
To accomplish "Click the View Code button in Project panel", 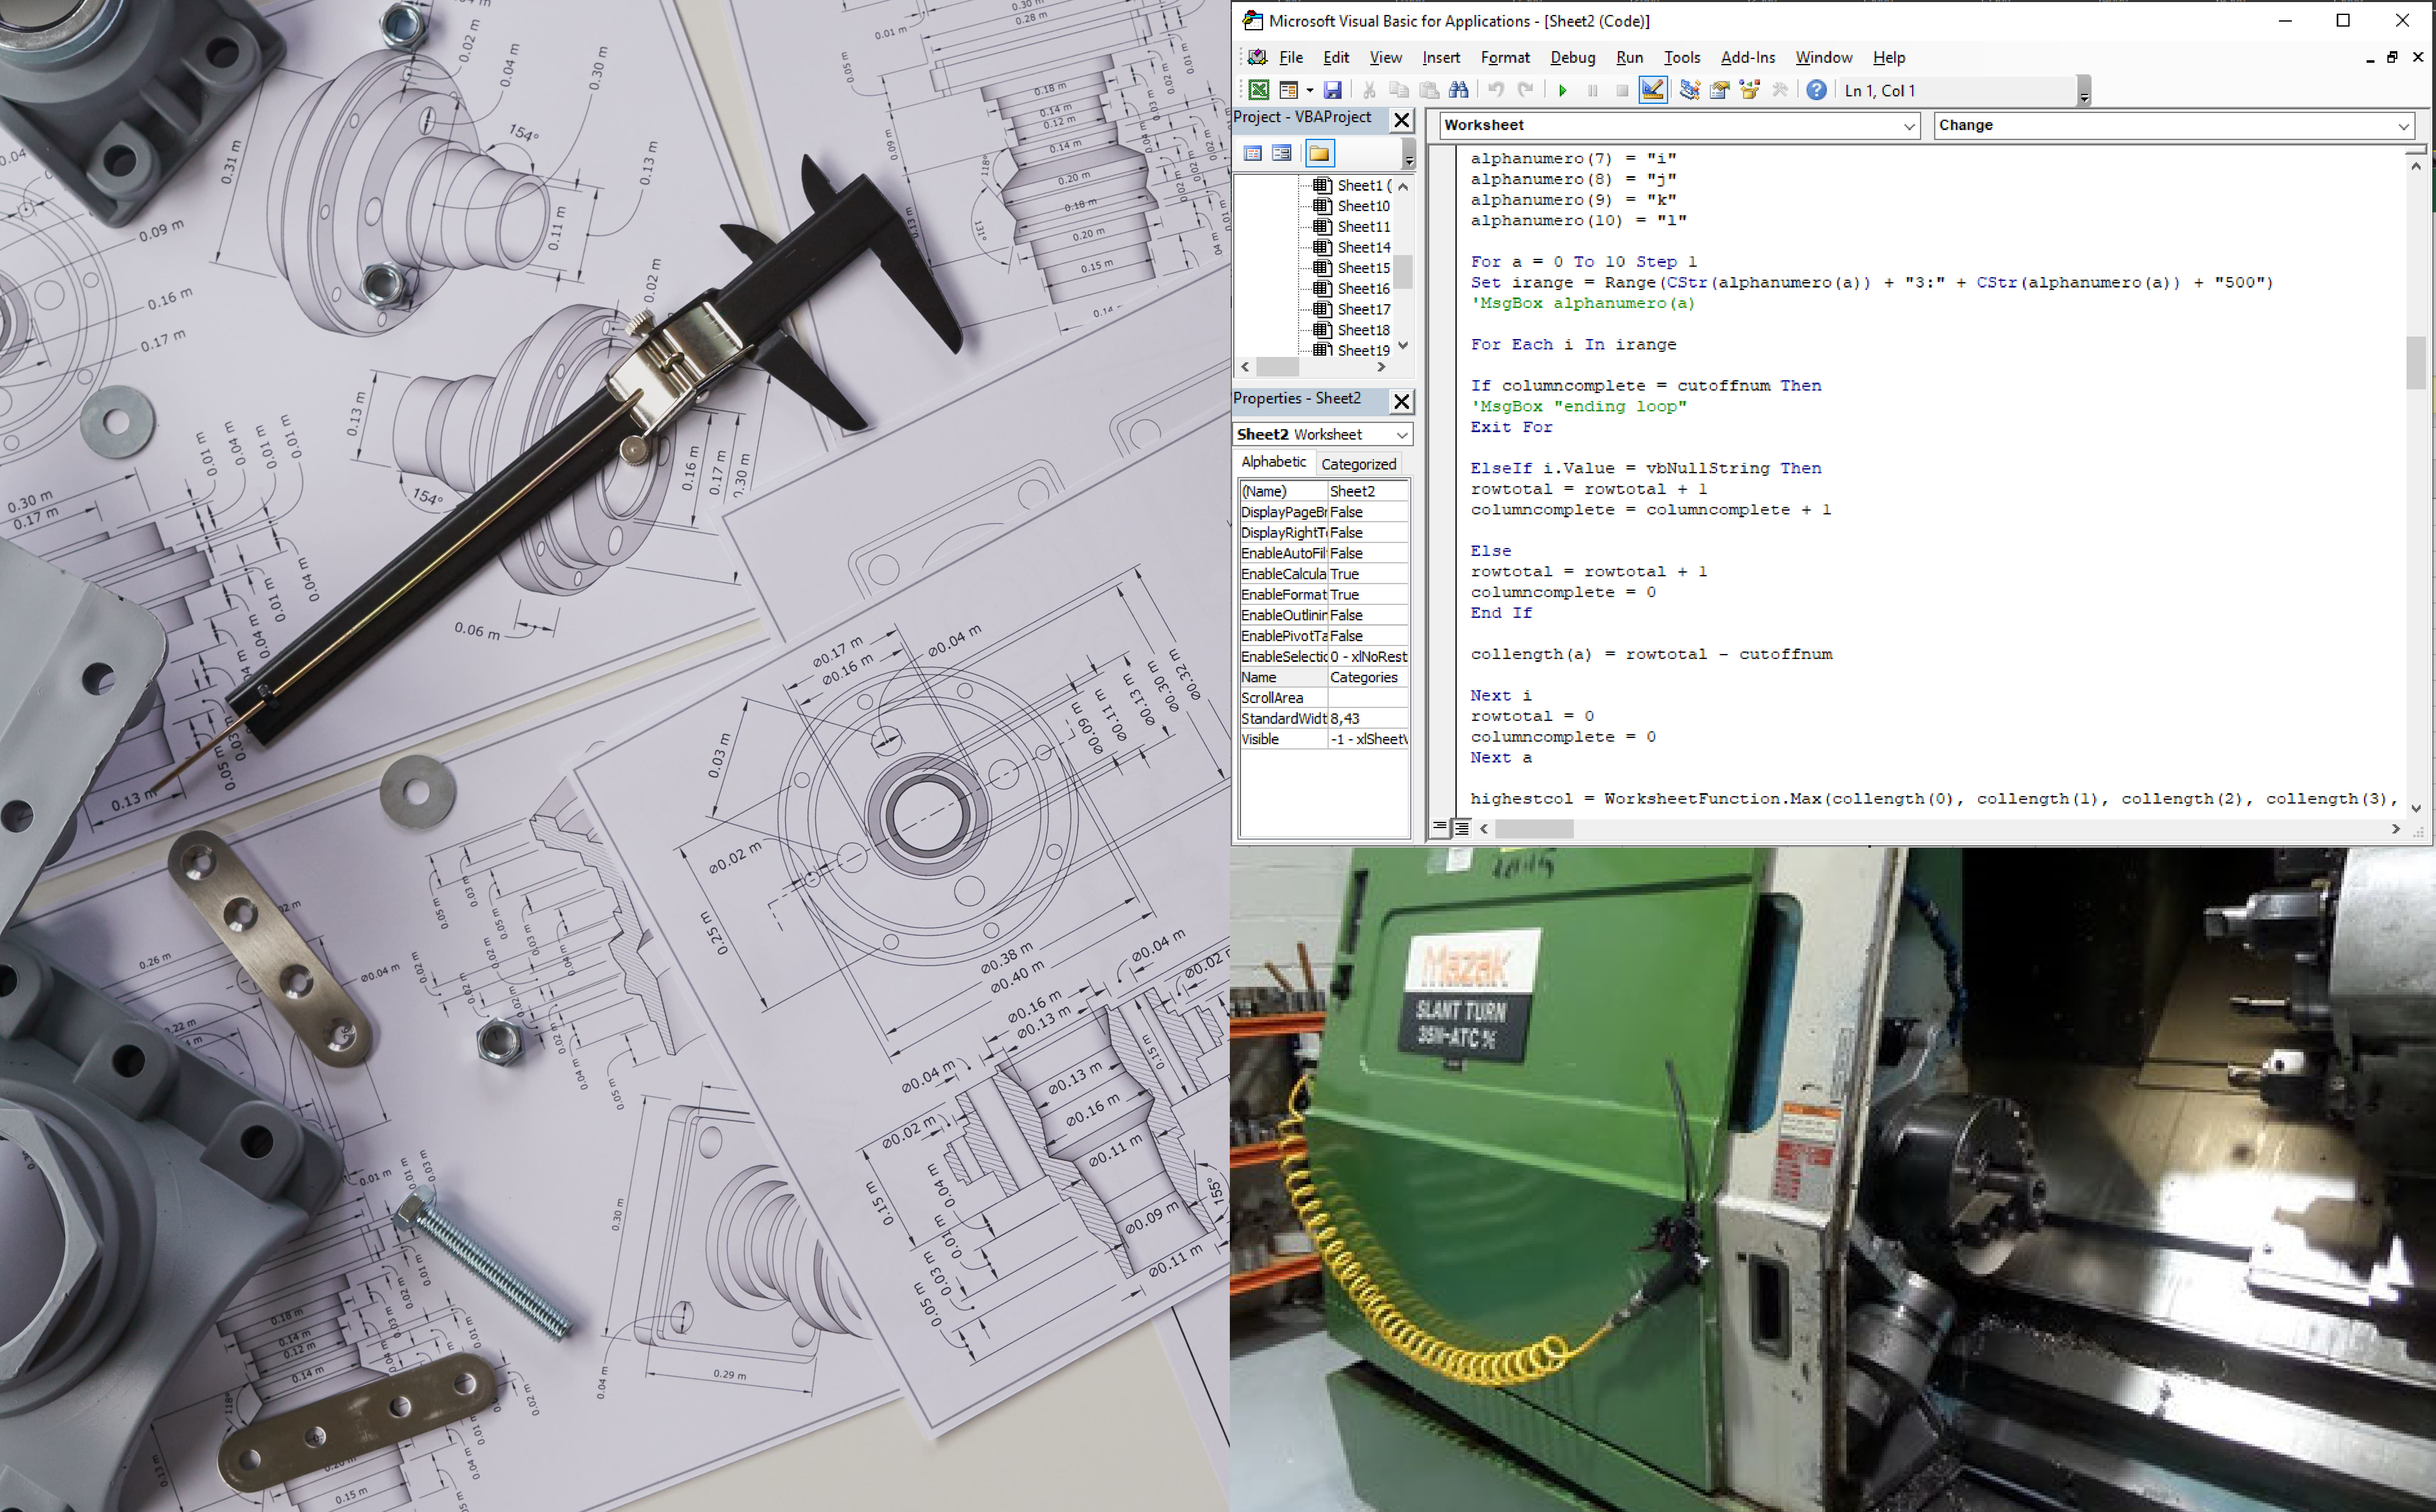I will click(1252, 153).
